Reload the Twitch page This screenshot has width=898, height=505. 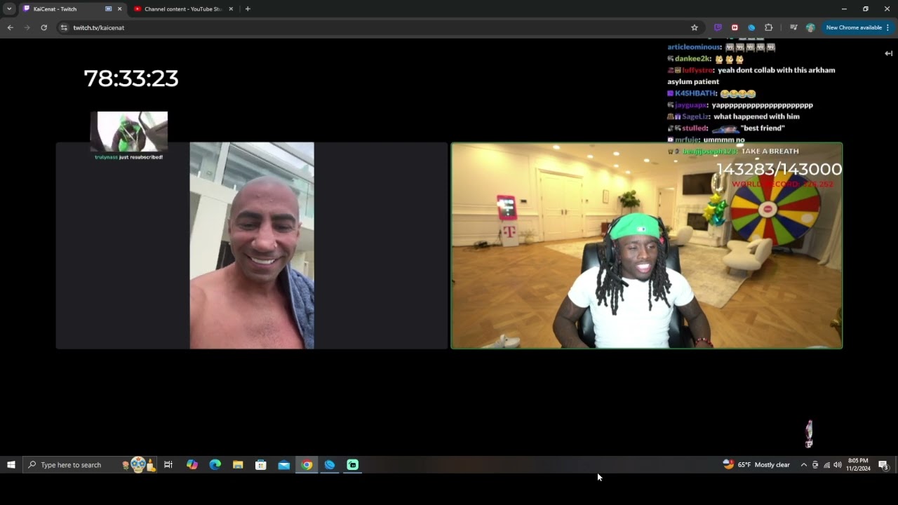pyautogui.click(x=43, y=27)
